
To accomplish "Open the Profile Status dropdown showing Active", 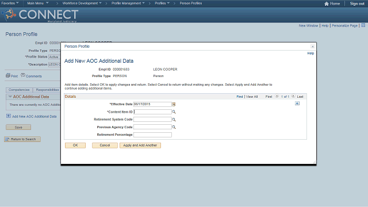I will point(55,57).
